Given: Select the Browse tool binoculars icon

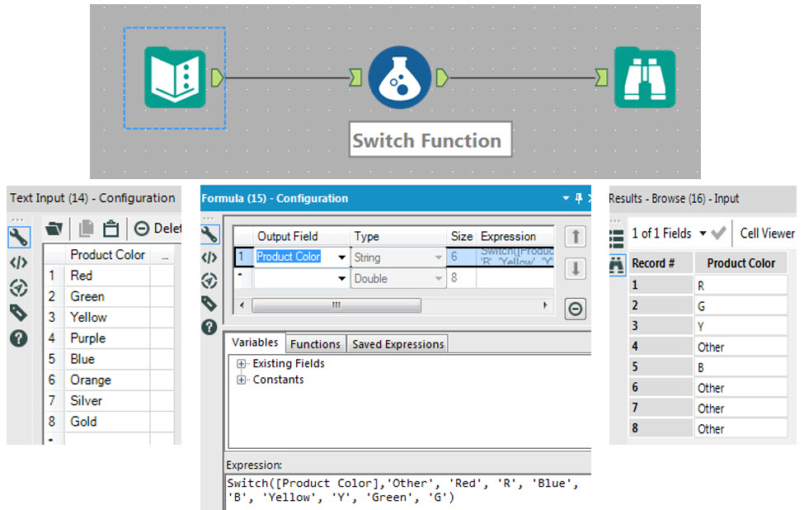Looking at the screenshot, I should (x=646, y=76).
